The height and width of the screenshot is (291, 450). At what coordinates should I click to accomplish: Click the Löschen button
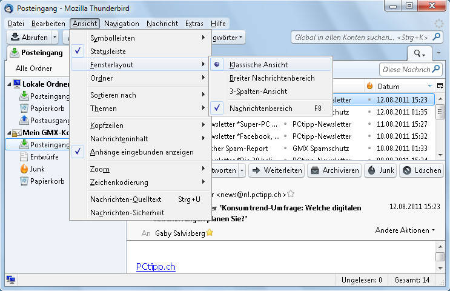coord(422,170)
